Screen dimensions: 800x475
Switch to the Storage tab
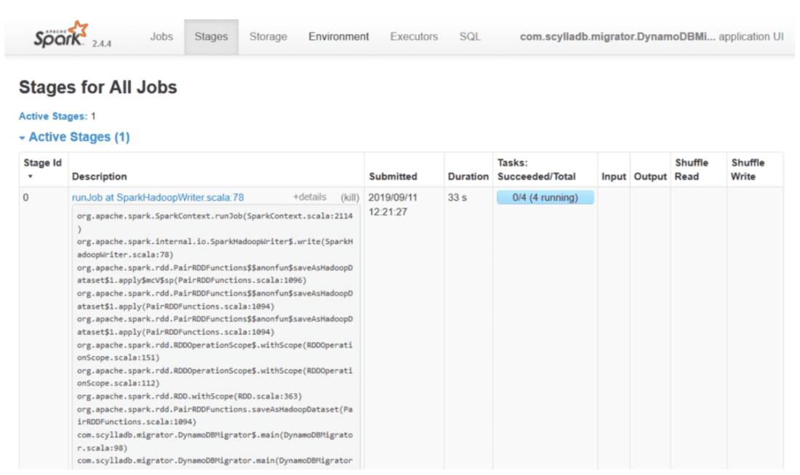click(x=268, y=36)
